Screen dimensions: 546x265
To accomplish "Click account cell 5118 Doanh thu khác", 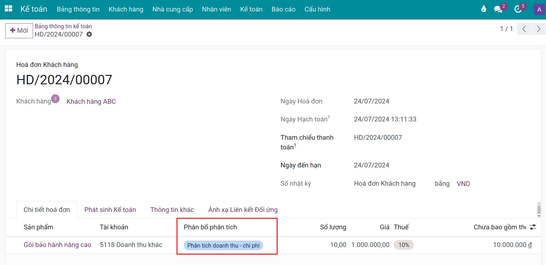I will pos(131,245).
